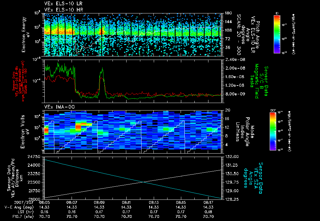This screenshot has width=320, height=221.
Task: Click the SZA tick label 129.75
Action: 232,182
